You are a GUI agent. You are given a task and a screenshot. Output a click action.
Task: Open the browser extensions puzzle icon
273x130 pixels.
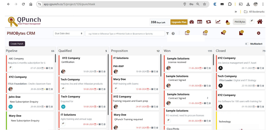(x=230, y=4)
